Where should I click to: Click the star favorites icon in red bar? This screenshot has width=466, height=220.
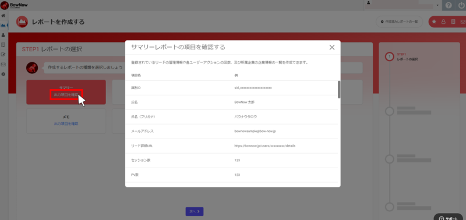click(434, 22)
